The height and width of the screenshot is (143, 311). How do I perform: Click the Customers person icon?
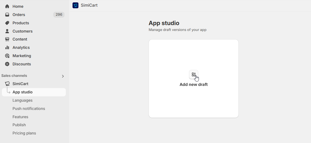click(7, 31)
